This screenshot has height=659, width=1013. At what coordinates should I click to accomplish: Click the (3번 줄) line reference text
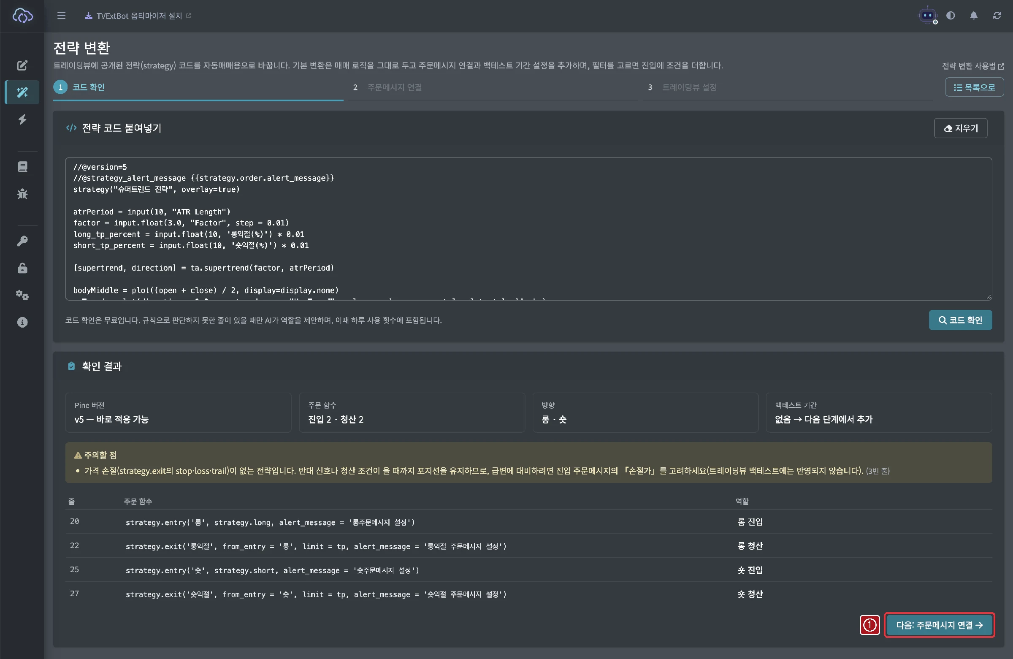click(x=878, y=471)
